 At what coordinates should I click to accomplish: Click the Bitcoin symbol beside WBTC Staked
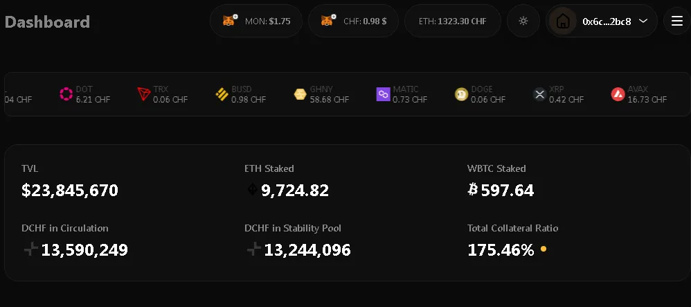coord(472,190)
